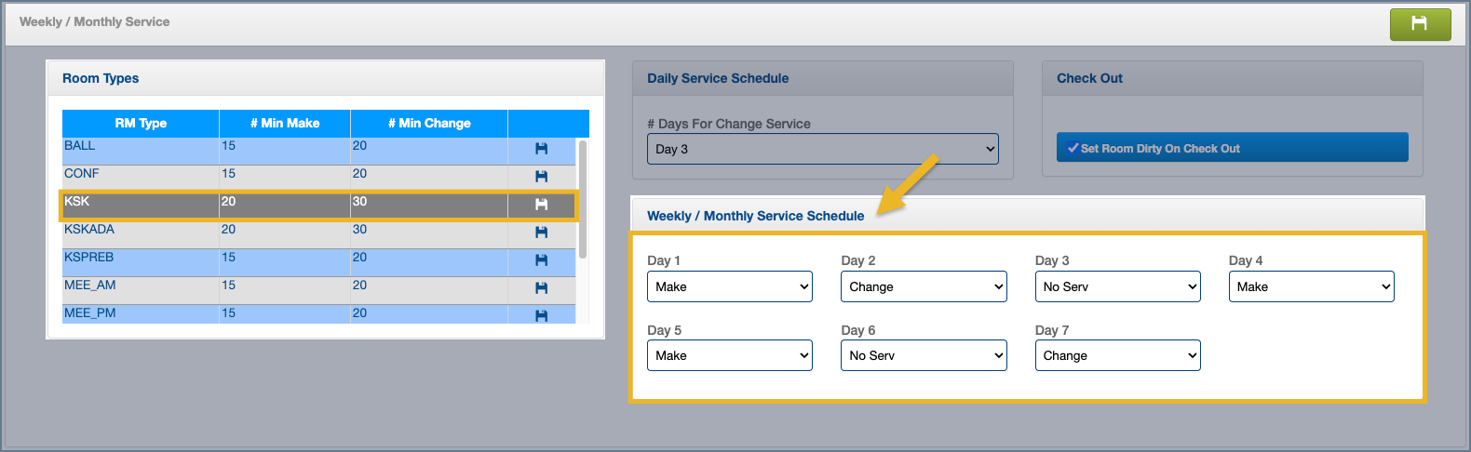Save the BALL room type row
Screen dimensions: 1471x452
point(541,149)
